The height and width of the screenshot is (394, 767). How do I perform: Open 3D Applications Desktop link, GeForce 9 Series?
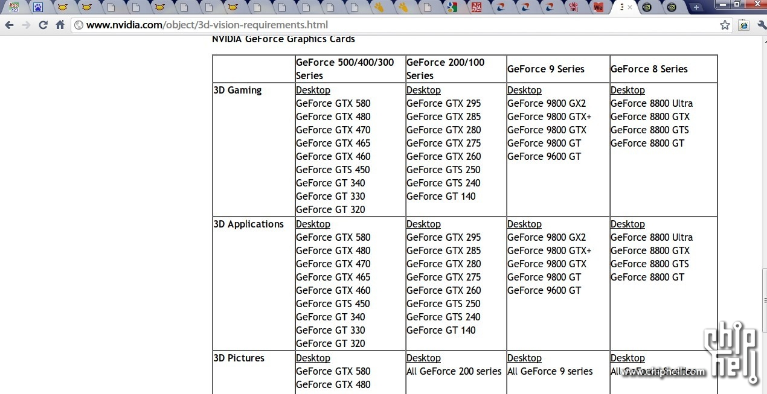click(524, 224)
